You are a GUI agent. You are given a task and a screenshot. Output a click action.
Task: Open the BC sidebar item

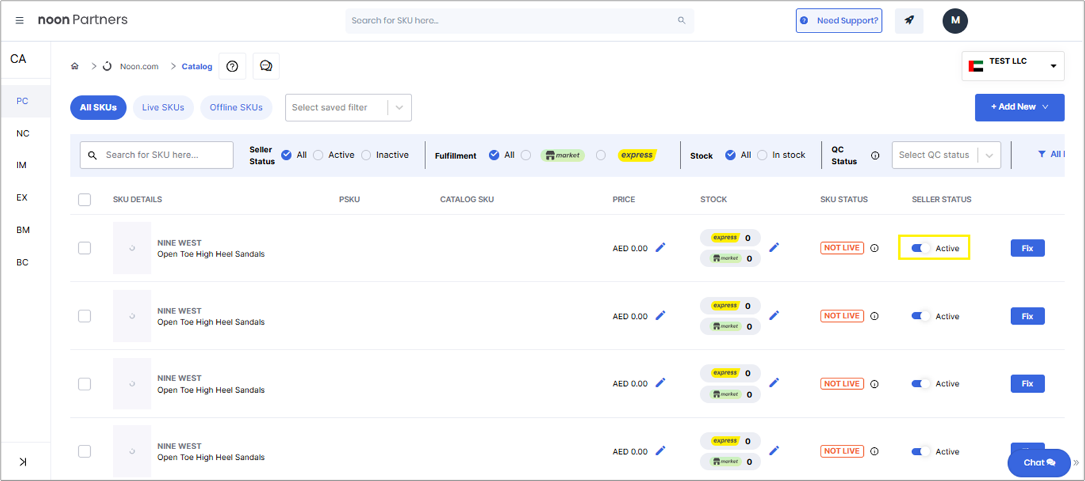tap(23, 263)
